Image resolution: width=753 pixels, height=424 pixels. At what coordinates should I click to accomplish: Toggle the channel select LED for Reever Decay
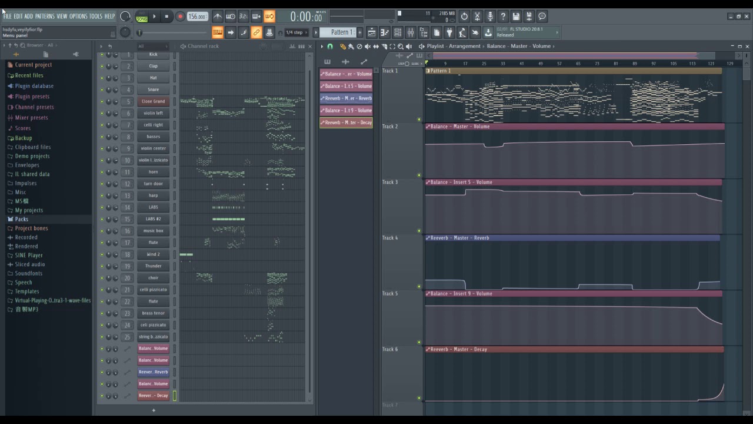click(175, 396)
